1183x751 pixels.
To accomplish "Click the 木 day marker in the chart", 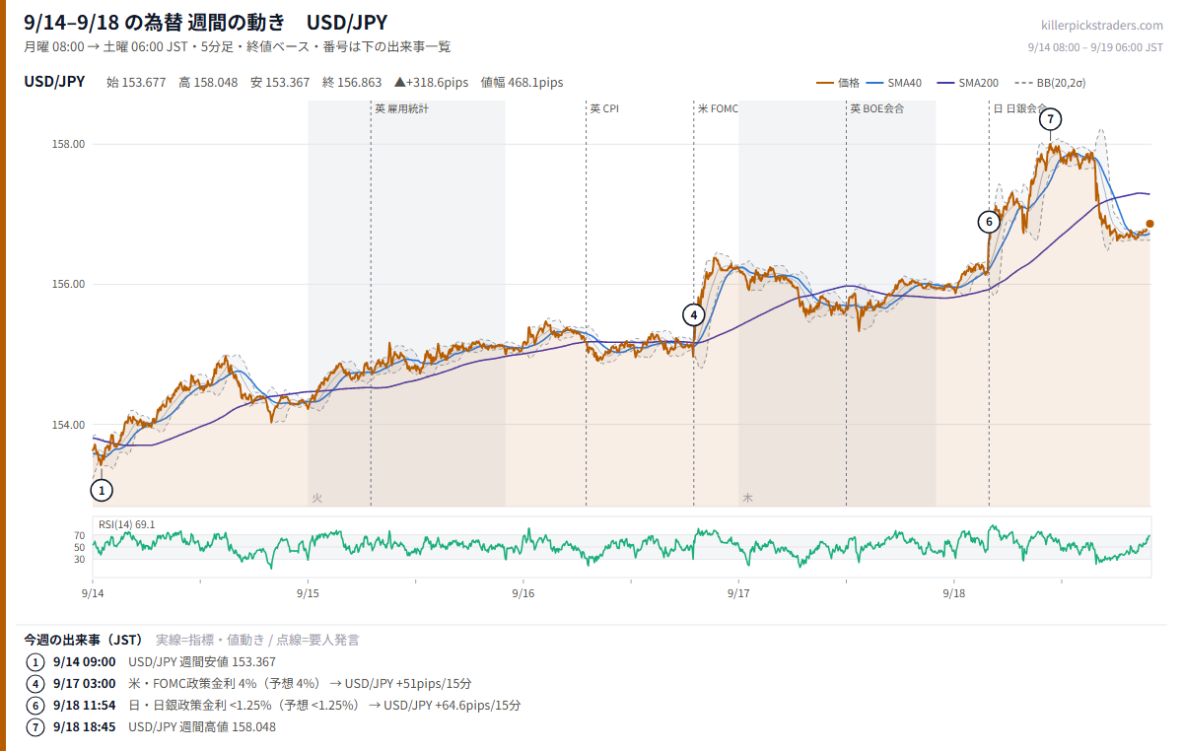I will (x=747, y=499).
